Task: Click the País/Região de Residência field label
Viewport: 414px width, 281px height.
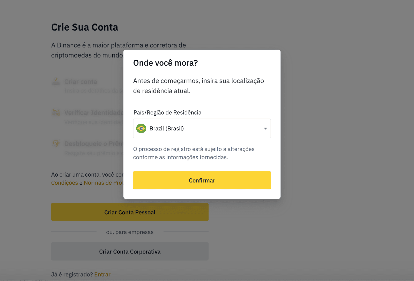Action: [167, 113]
